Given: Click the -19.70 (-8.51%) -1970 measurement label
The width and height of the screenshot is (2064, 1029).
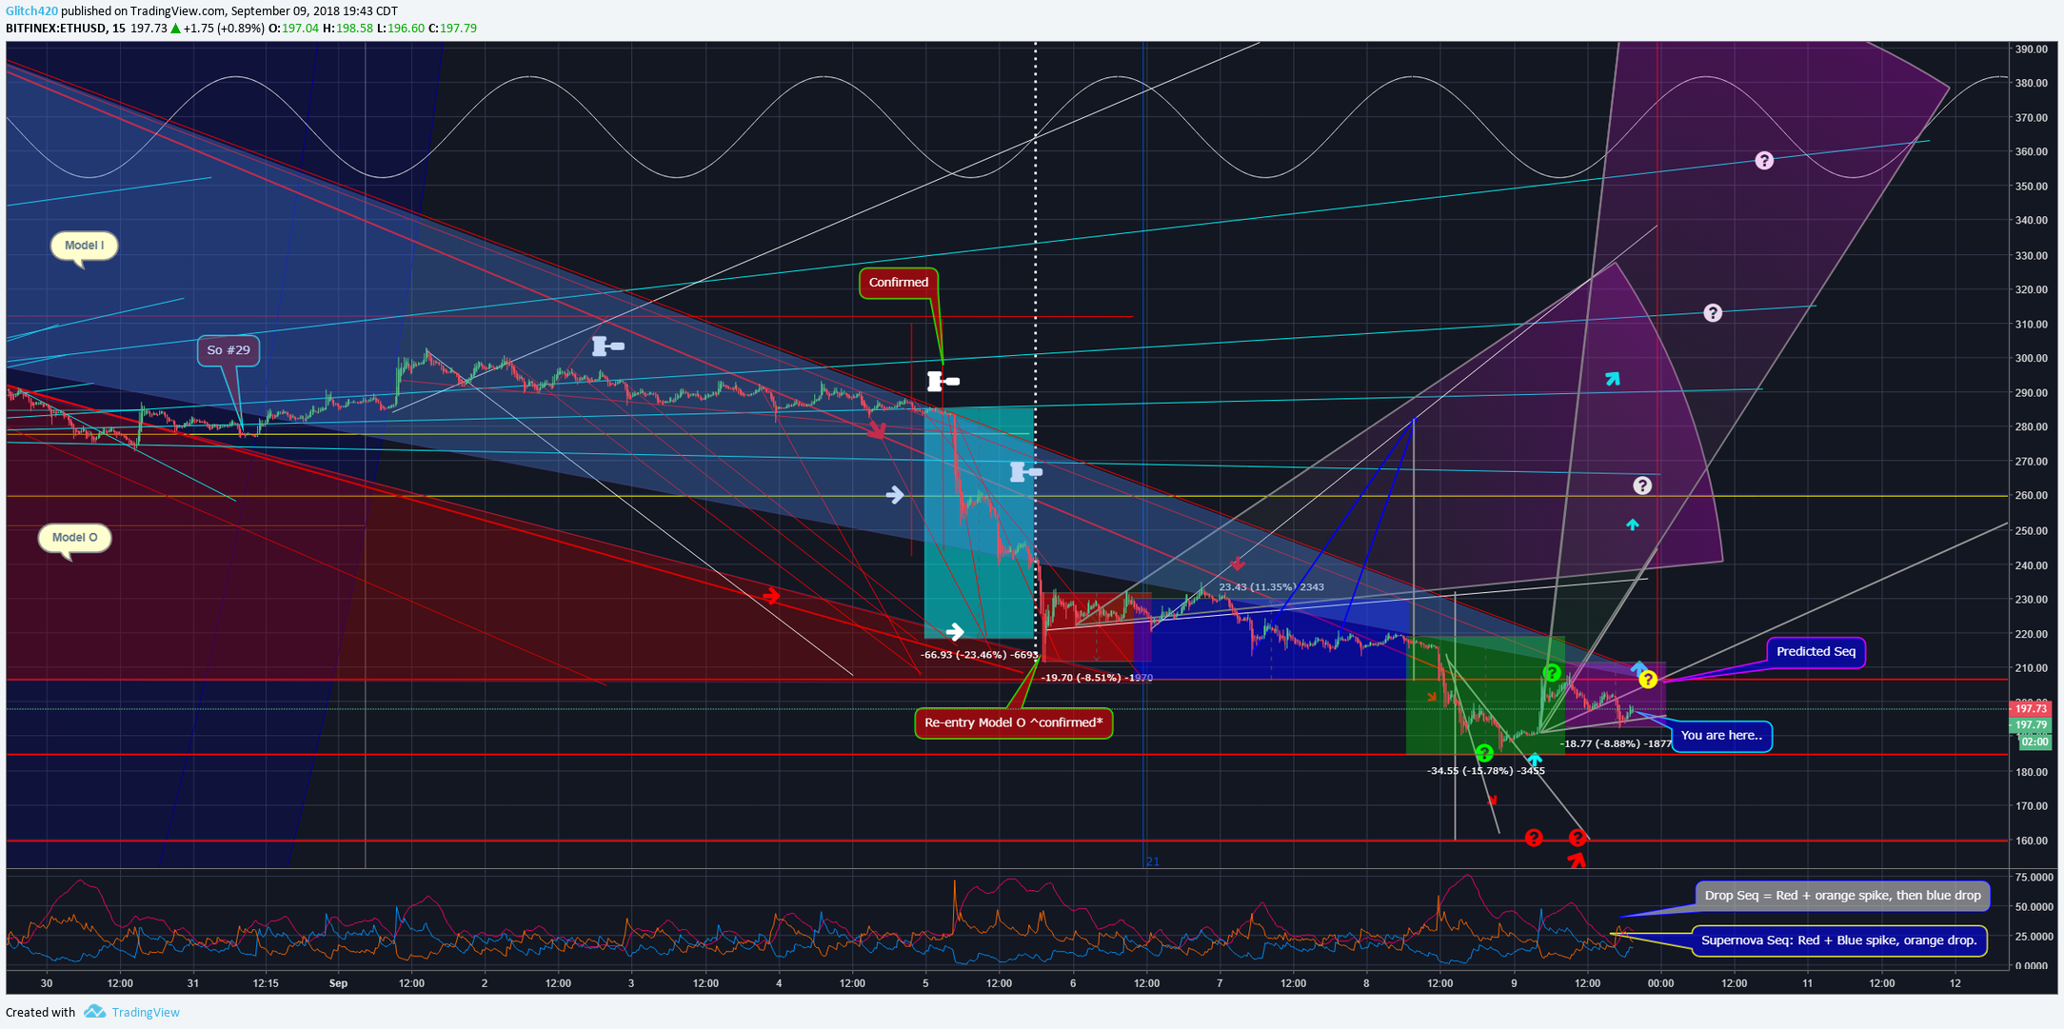Looking at the screenshot, I should click(x=1097, y=678).
